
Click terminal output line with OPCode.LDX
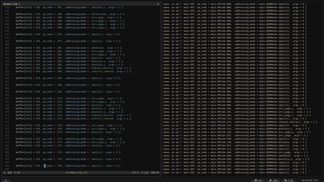click(x=237, y=132)
